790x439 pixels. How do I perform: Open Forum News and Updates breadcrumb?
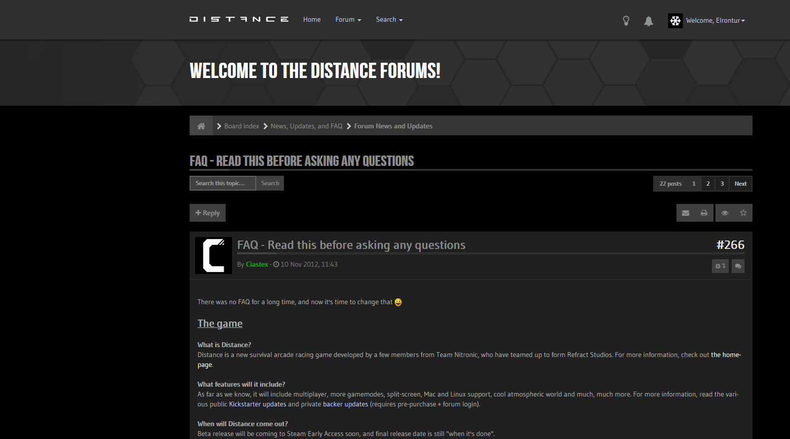tap(393, 126)
